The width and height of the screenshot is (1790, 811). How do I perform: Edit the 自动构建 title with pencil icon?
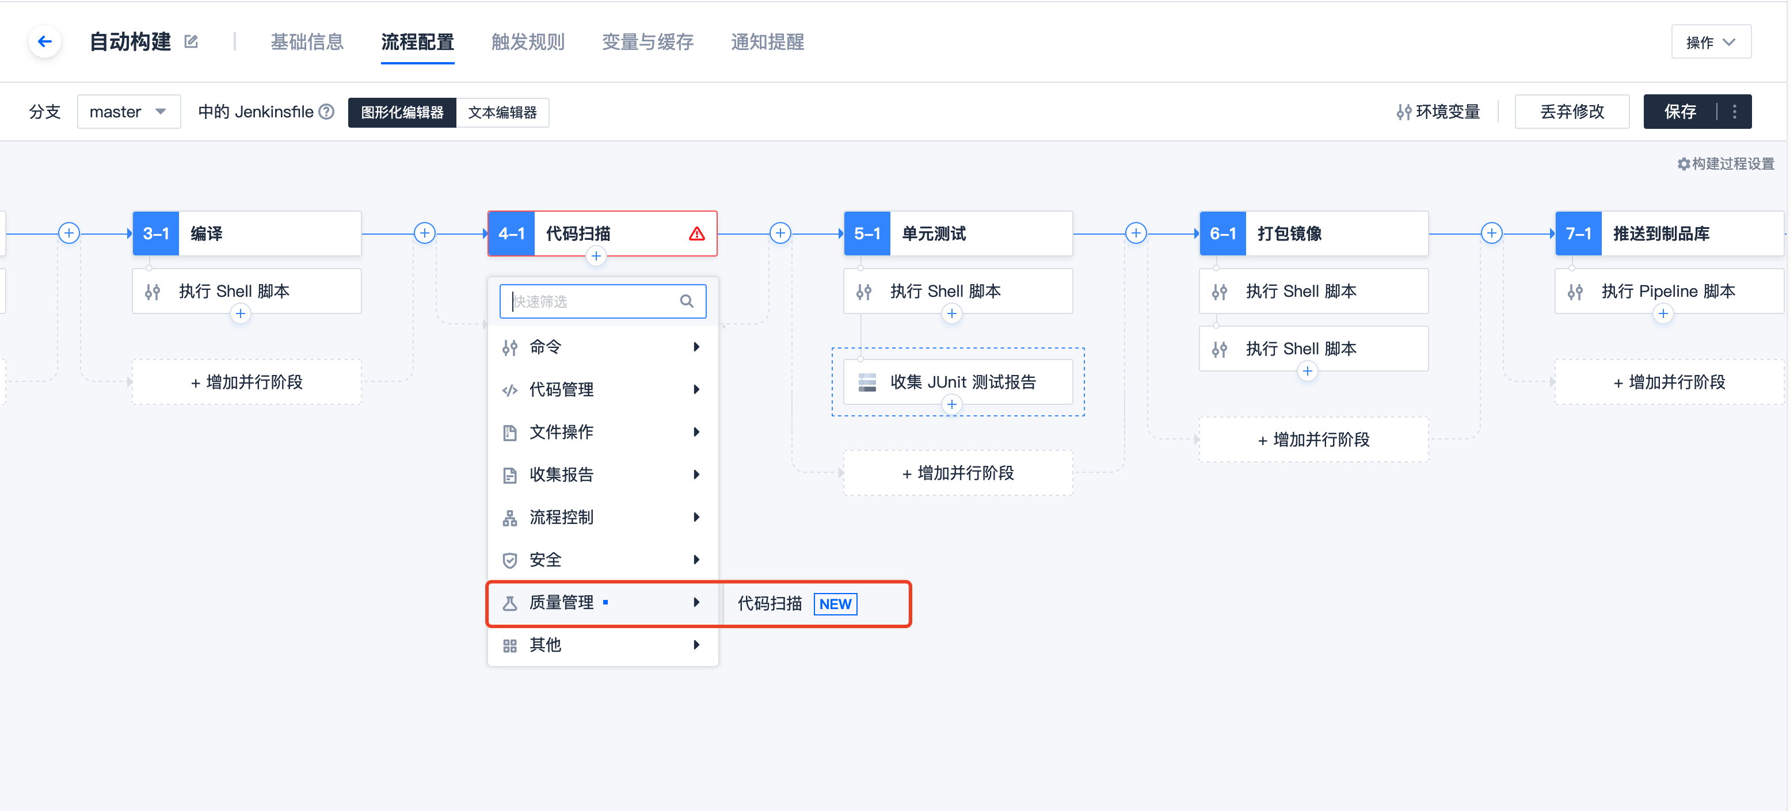[x=191, y=41]
